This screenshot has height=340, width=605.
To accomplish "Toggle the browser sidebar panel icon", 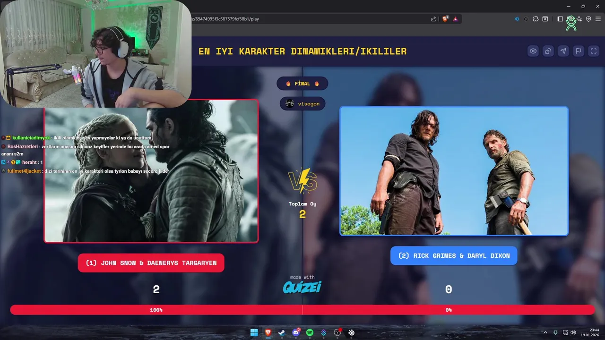I will click(x=560, y=19).
